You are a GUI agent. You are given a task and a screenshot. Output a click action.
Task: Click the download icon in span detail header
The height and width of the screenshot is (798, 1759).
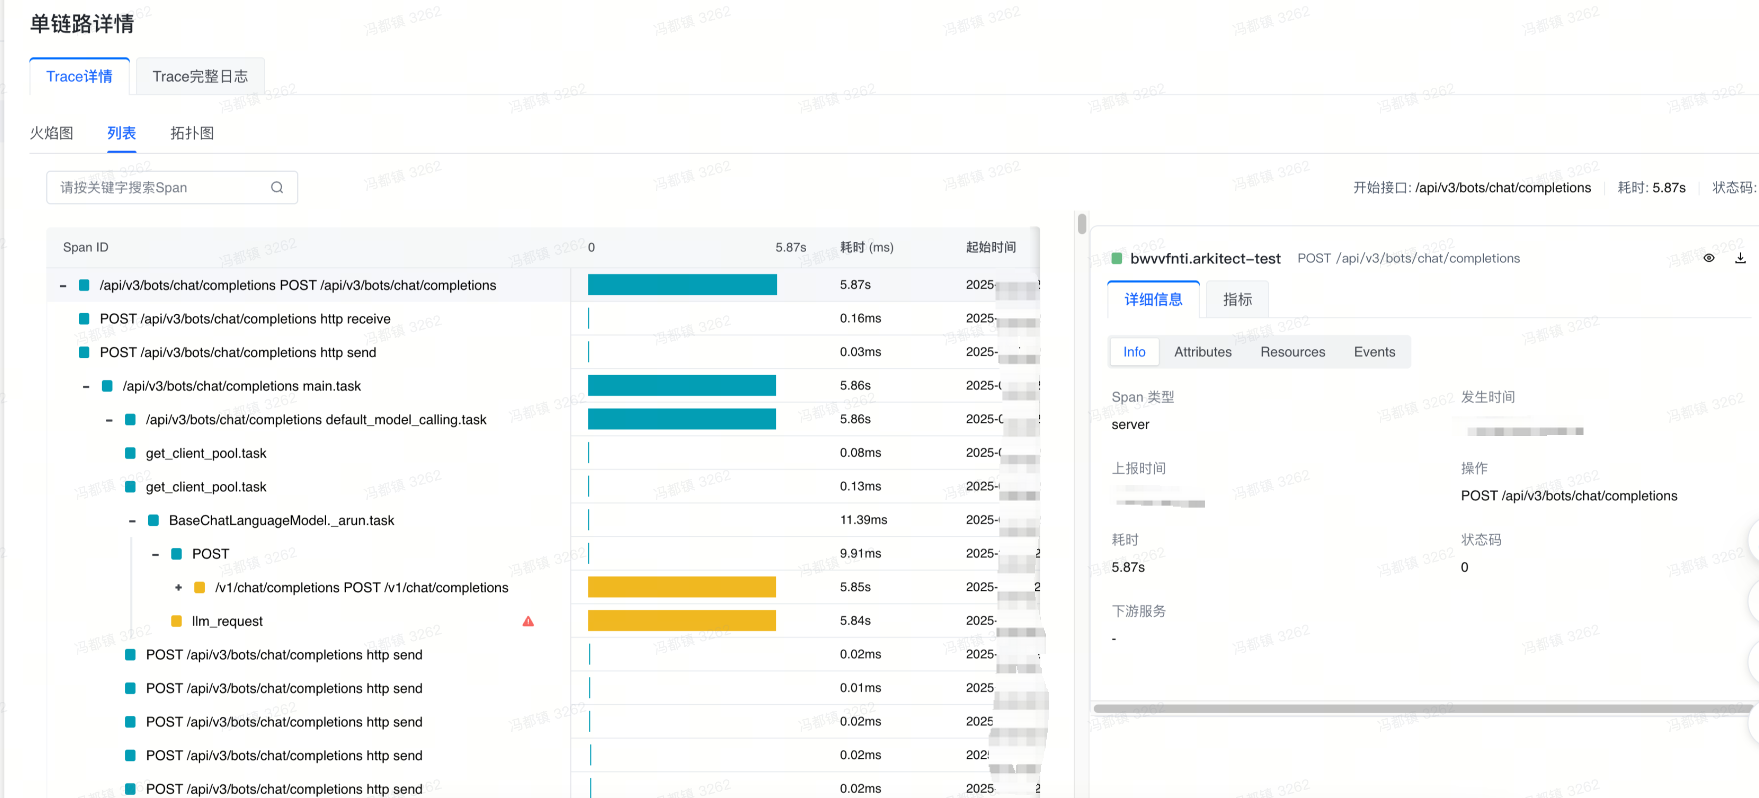(x=1740, y=257)
